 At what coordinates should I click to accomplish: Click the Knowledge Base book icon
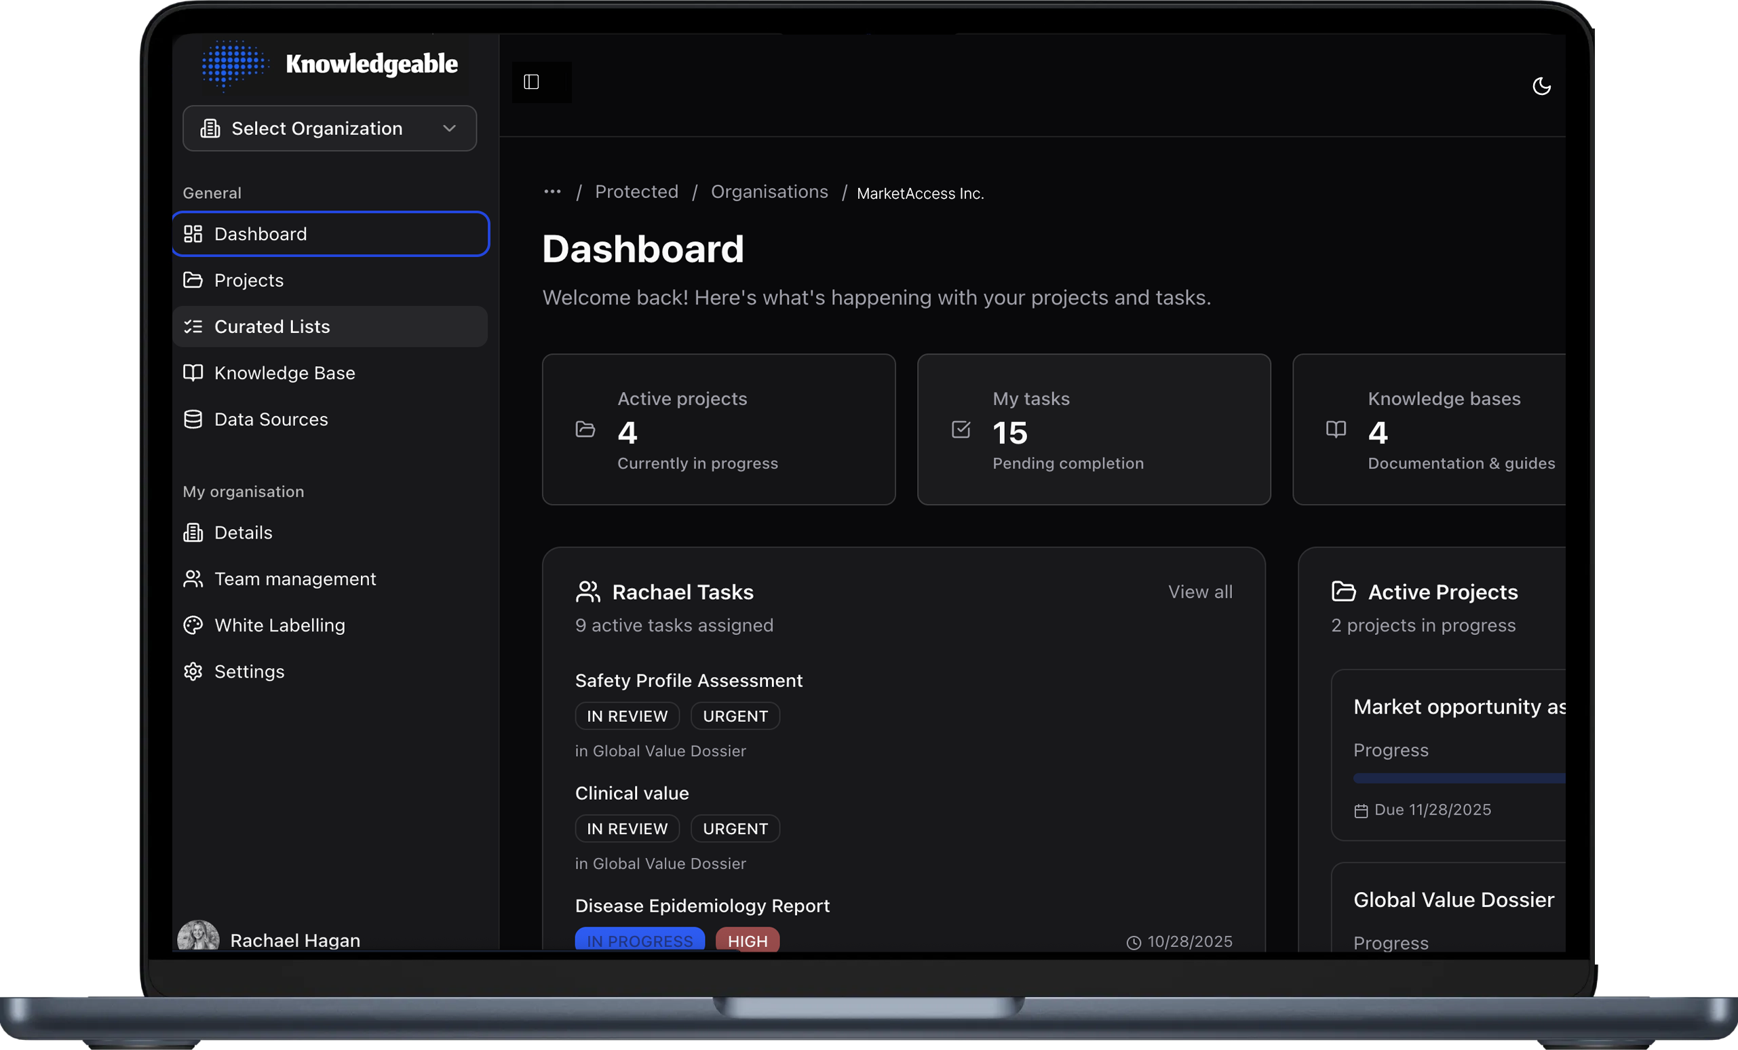pos(193,372)
